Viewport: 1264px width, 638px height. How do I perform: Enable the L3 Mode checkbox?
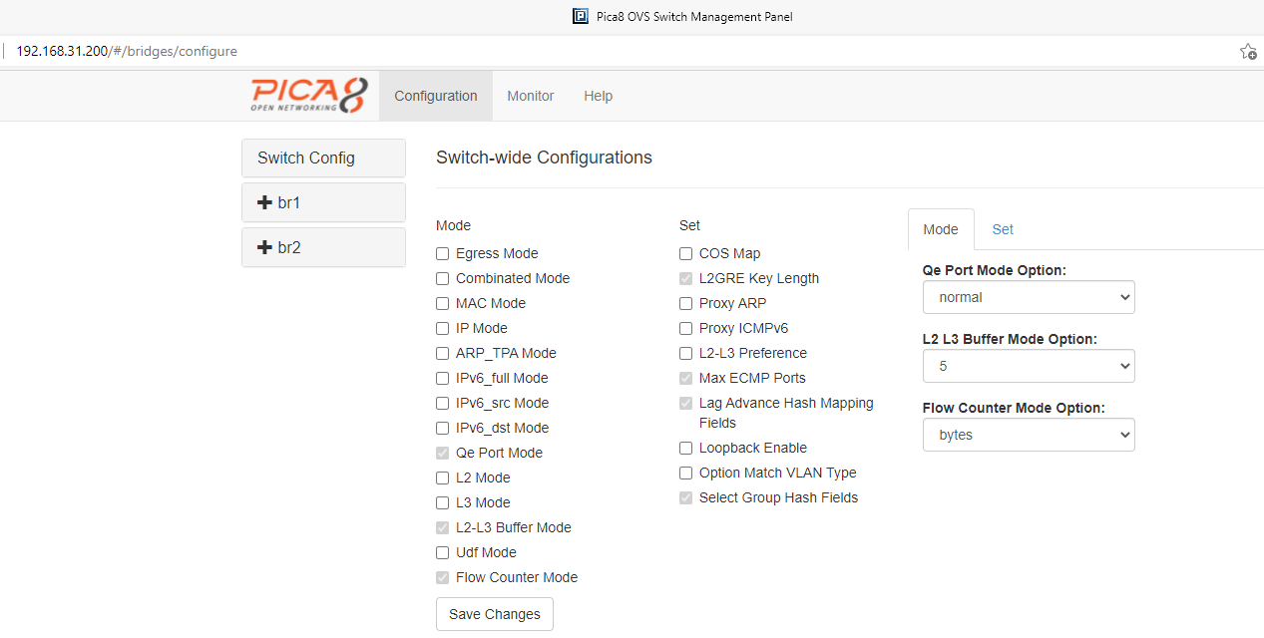pos(443,503)
